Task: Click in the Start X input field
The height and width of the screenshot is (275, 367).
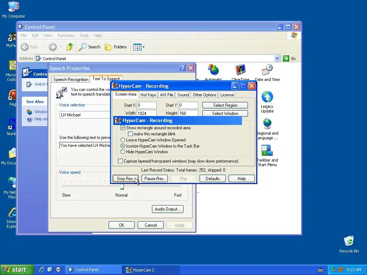Action: [x=147, y=105]
